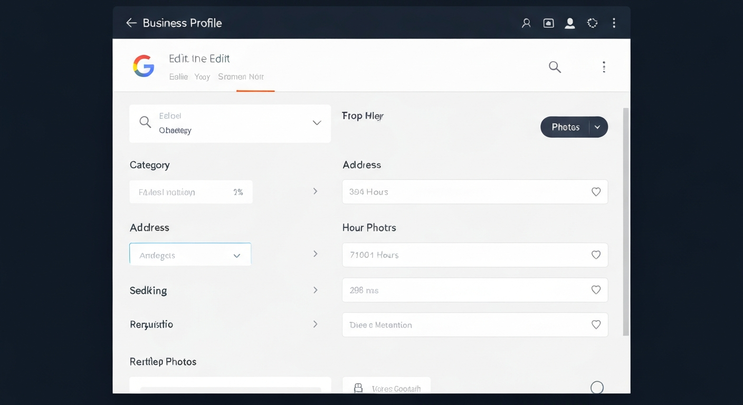Open the outlined person icon in top bar
This screenshot has height=405, width=743.
point(526,23)
